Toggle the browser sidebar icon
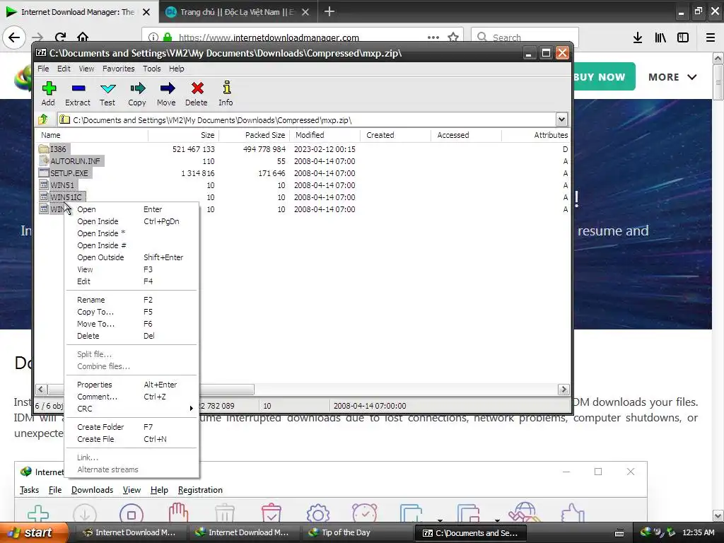 683,37
